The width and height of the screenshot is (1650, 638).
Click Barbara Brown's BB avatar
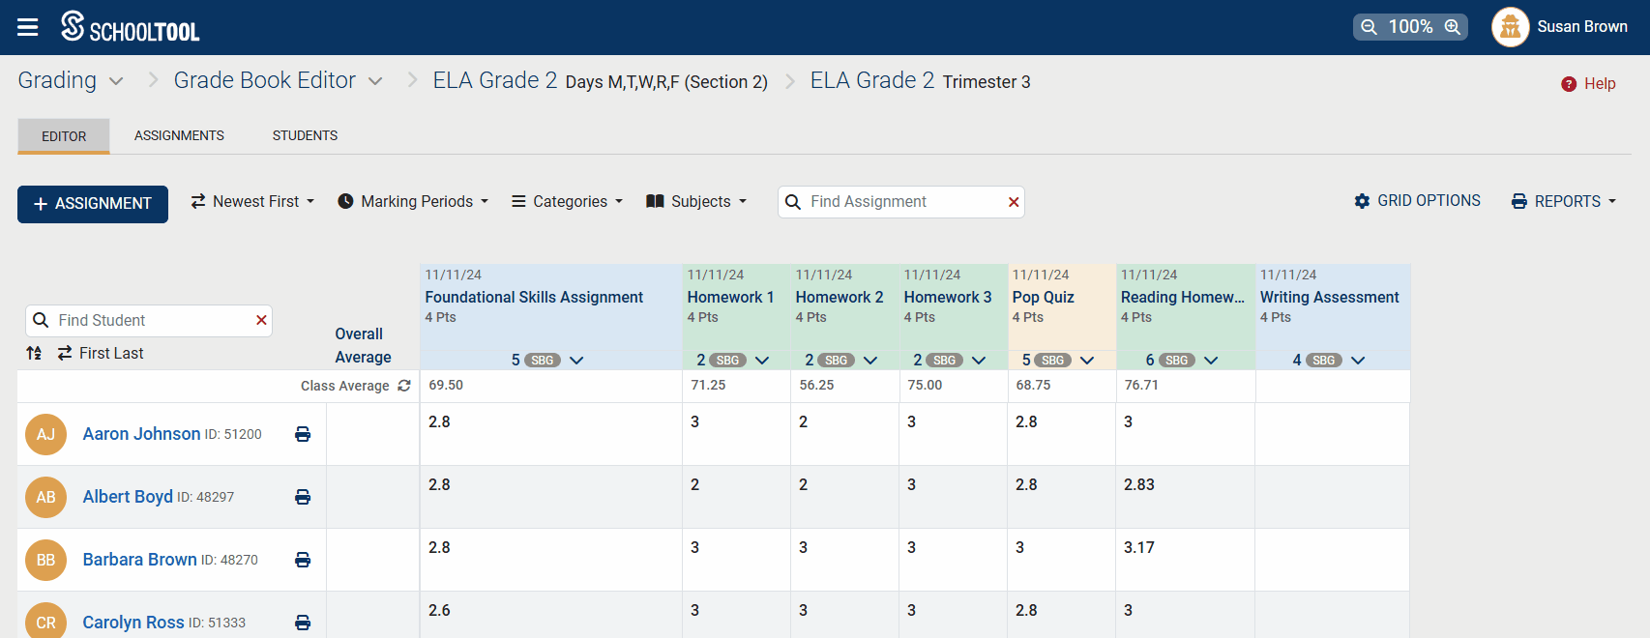pos(45,560)
